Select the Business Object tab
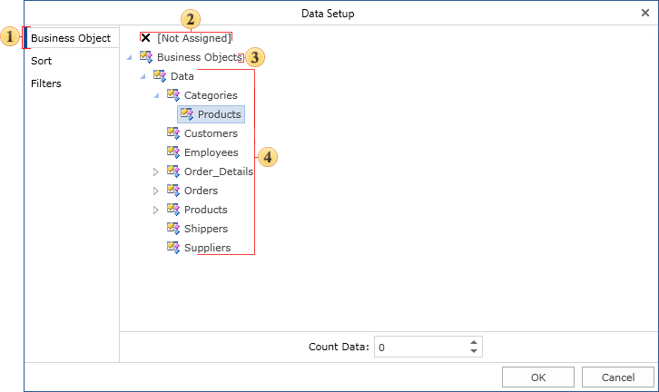The height and width of the screenshot is (392, 659). 71,38
